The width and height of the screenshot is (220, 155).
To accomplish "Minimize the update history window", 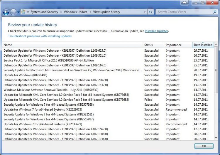I will 196,3.
